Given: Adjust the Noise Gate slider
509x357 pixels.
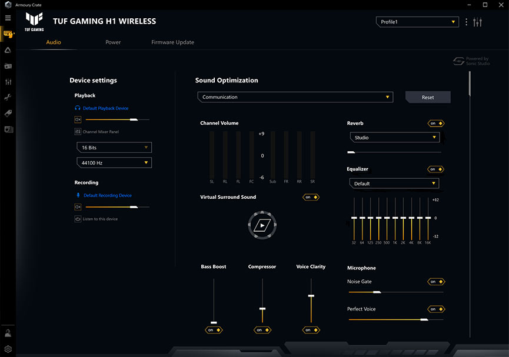Looking at the screenshot, I should pos(395,292).
